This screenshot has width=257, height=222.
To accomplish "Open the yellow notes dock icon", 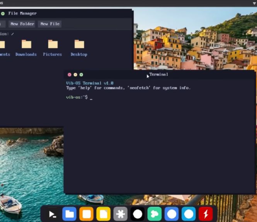I will click(x=104, y=214).
